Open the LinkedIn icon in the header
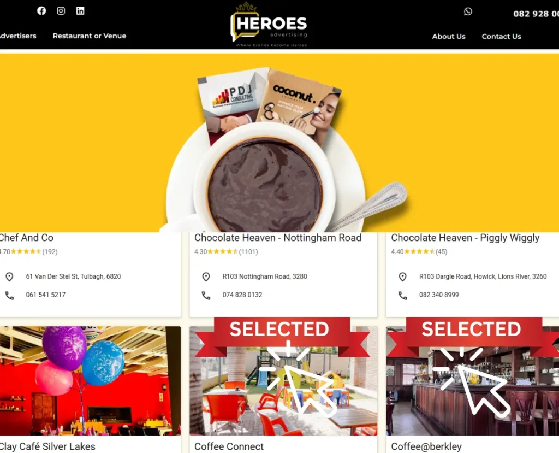559x453 pixels. [x=80, y=11]
